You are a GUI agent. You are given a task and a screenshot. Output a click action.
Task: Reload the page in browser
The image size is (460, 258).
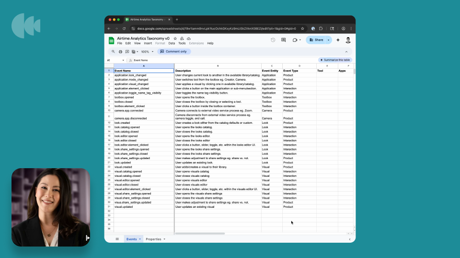124,29
